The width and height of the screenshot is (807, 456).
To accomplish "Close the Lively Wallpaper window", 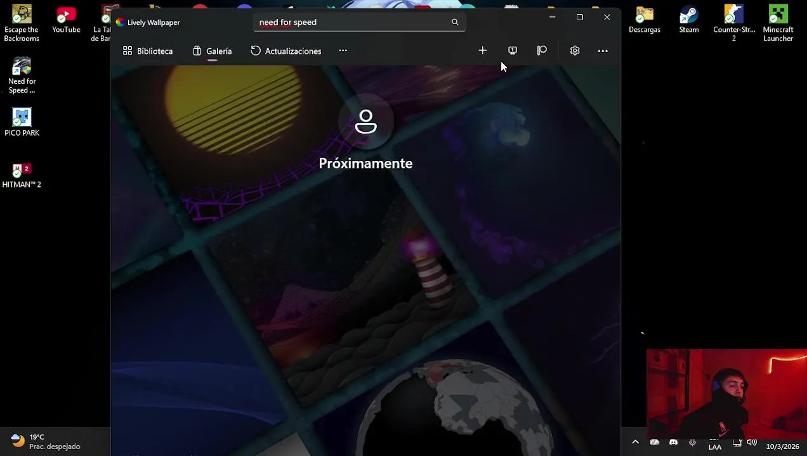I will click(607, 17).
